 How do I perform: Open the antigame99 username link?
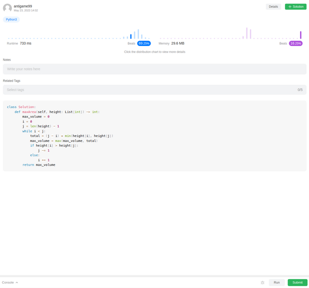coord(23,6)
